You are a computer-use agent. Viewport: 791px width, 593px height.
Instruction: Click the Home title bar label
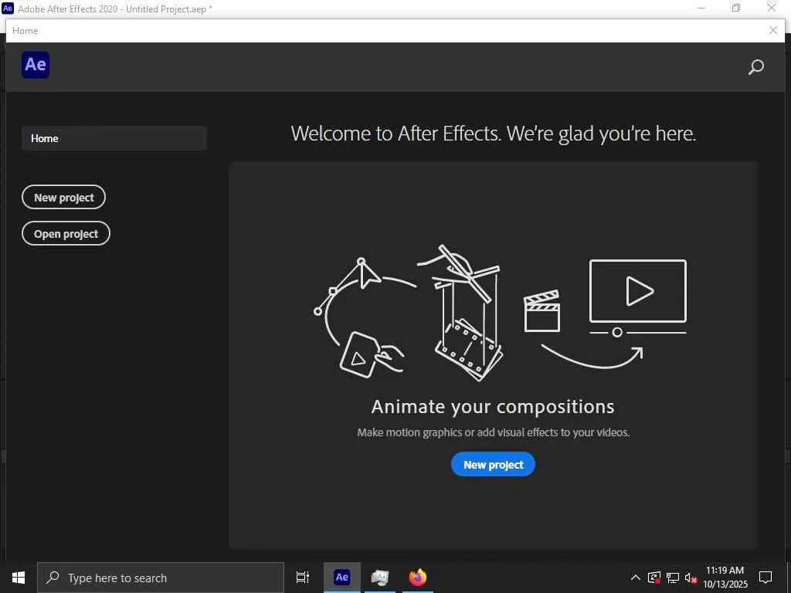(x=25, y=30)
